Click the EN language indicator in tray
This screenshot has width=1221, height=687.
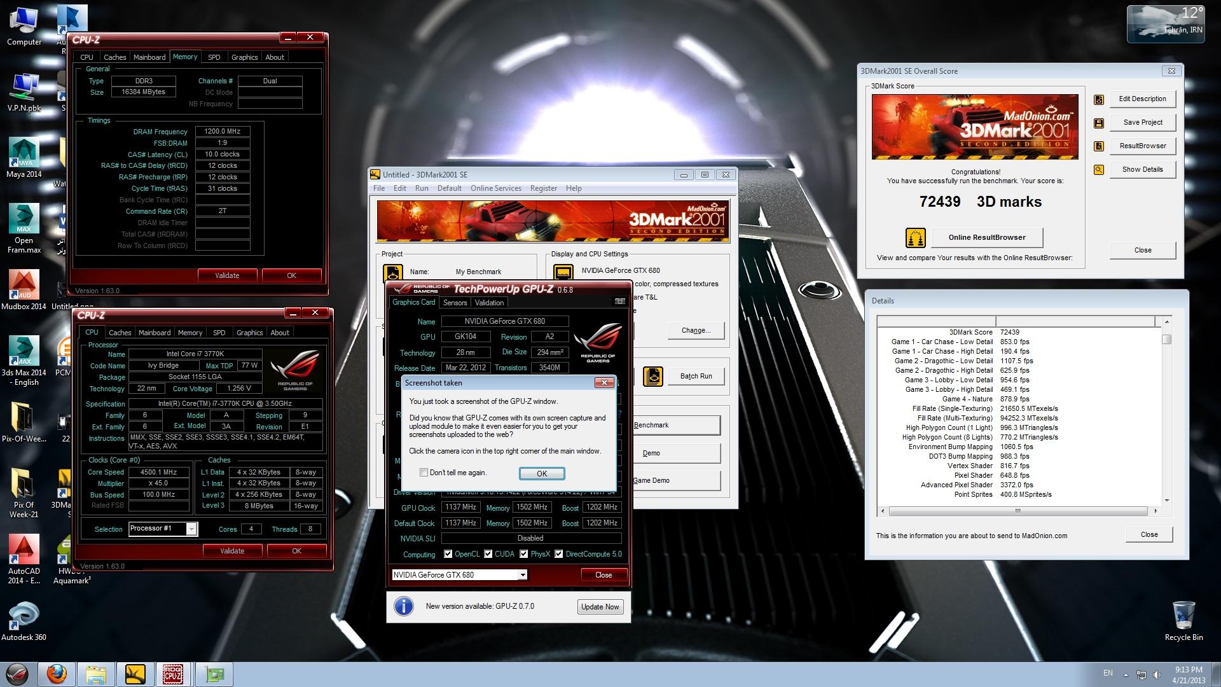[x=1108, y=673]
